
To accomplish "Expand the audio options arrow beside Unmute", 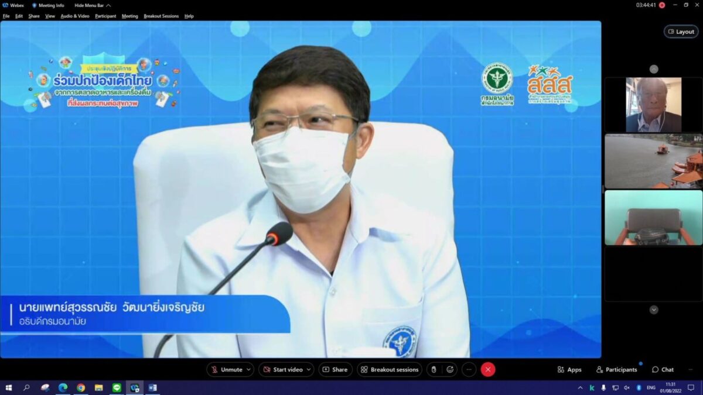I will tap(249, 370).
